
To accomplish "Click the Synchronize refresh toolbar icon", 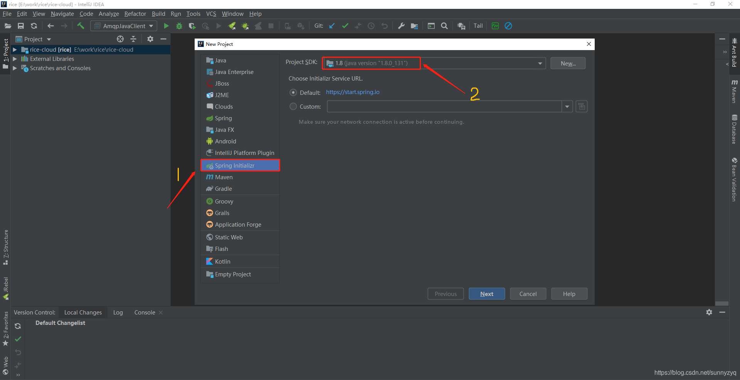I will click(34, 26).
